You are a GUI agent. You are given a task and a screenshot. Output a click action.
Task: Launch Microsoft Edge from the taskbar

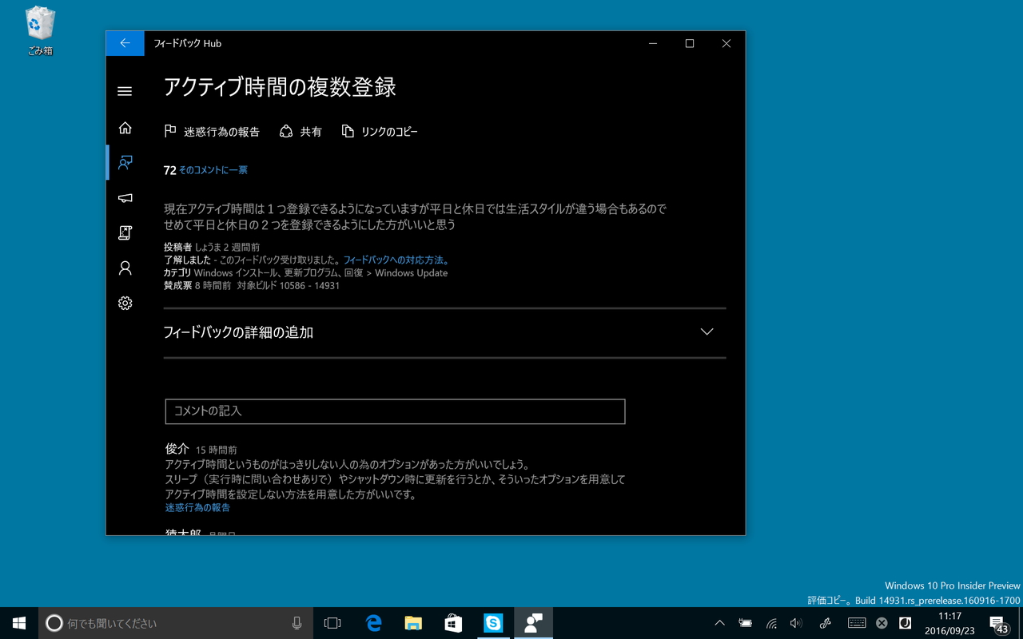pyautogui.click(x=372, y=623)
